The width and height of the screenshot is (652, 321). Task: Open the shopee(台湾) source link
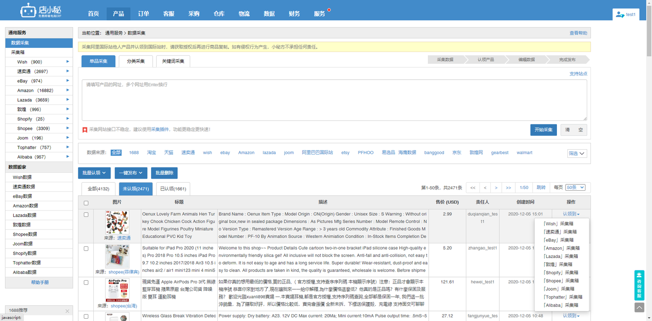124,306
